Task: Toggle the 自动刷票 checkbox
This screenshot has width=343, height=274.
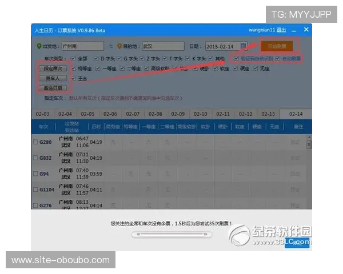Action: tap(277, 58)
